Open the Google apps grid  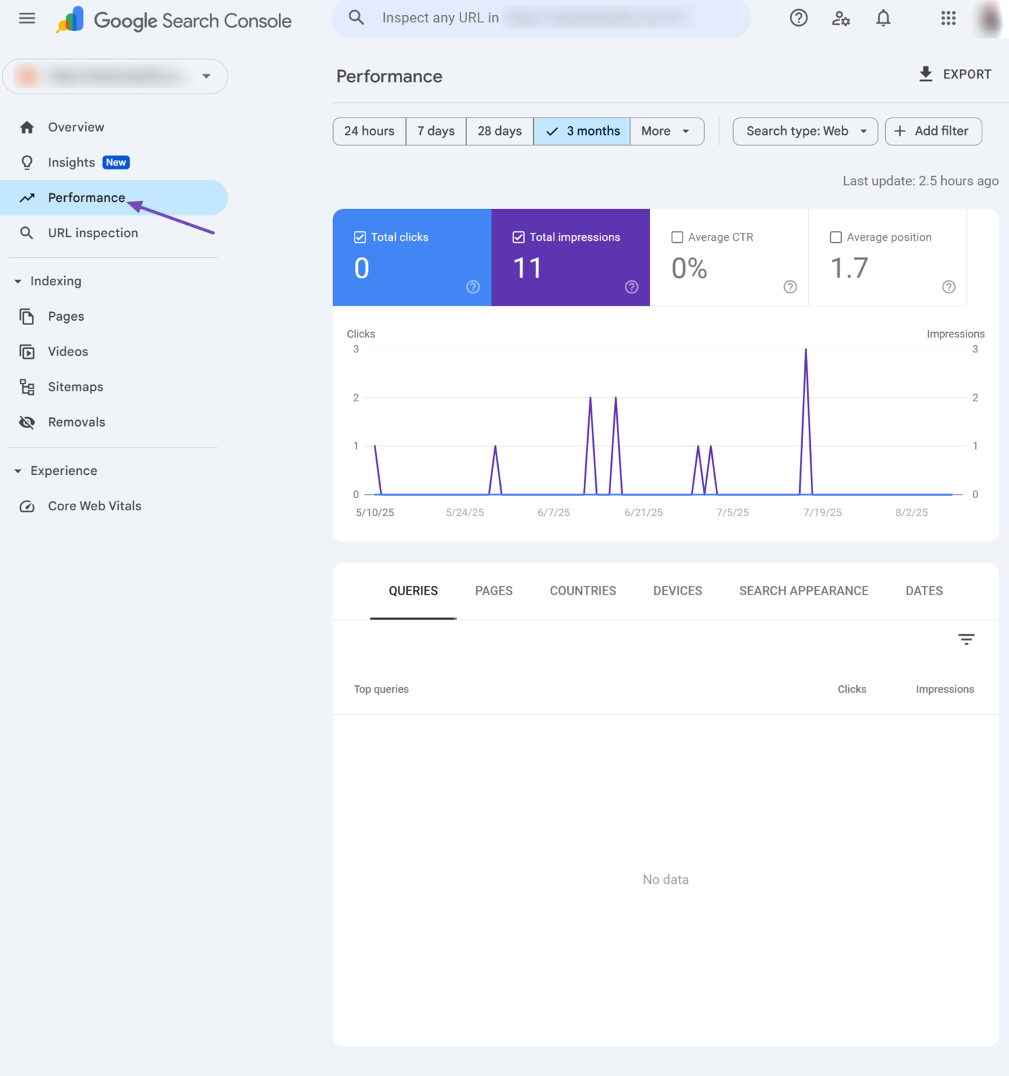tap(948, 19)
